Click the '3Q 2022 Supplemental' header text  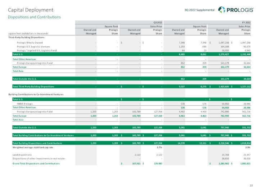pos(199,10)
